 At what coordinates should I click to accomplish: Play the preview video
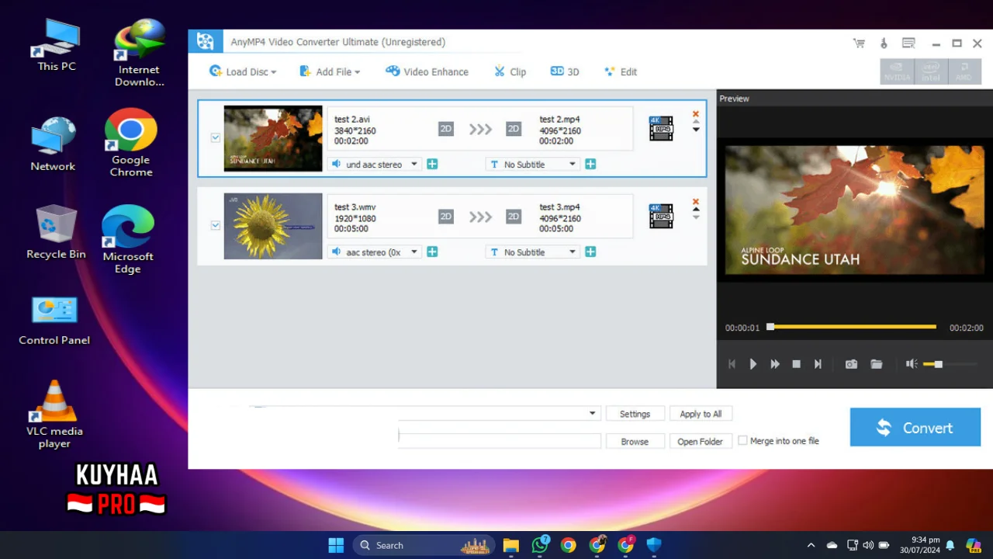[x=753, y=364]
